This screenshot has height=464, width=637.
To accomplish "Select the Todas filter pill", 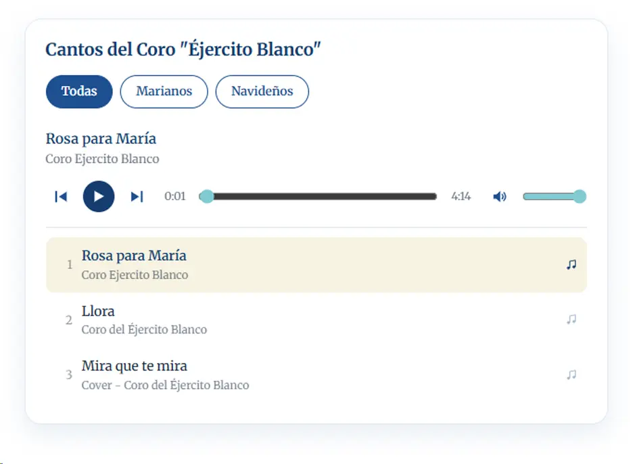I will [79, 91].
